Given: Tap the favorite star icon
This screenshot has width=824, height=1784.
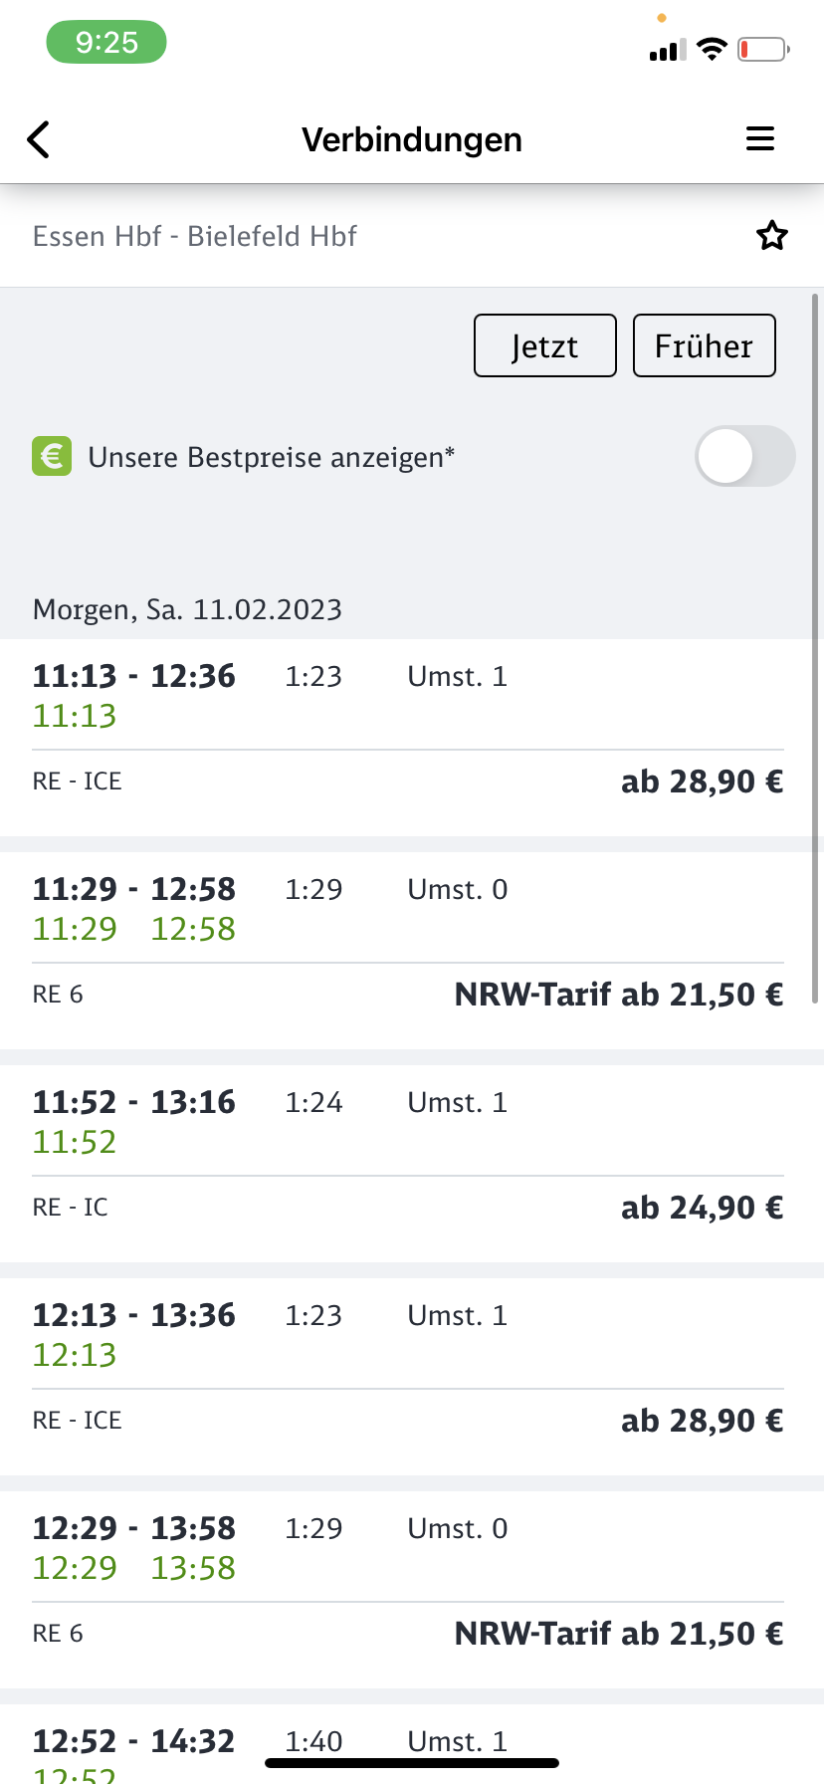Looking at the screenshot, I should point(772,236).
